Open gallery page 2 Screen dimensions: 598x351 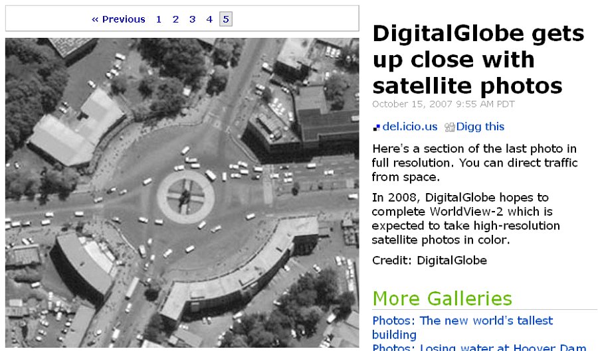click(175, 19)
